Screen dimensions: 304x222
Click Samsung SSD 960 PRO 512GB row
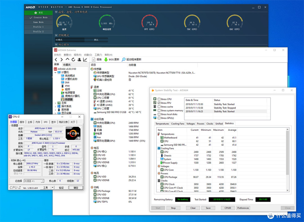tap(110, 112)
